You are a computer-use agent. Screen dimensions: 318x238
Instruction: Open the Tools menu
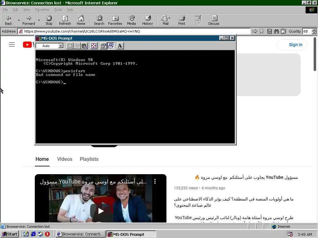(x=58, y=10)
